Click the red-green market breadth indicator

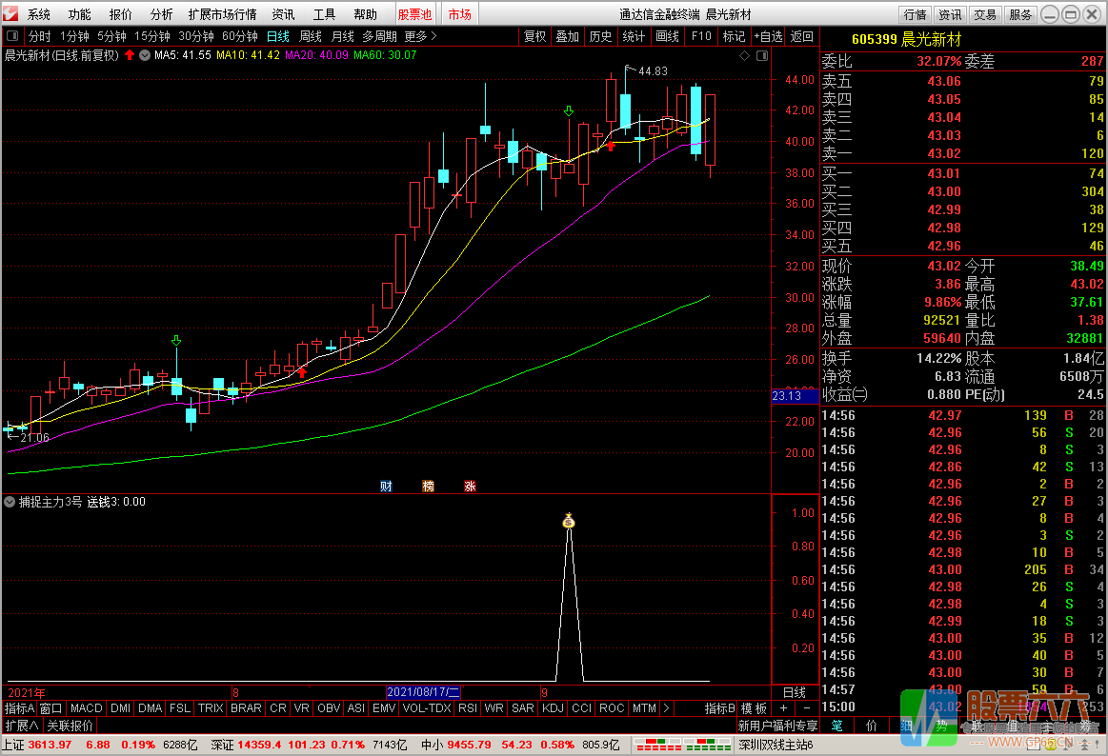(x=682, y=745)
